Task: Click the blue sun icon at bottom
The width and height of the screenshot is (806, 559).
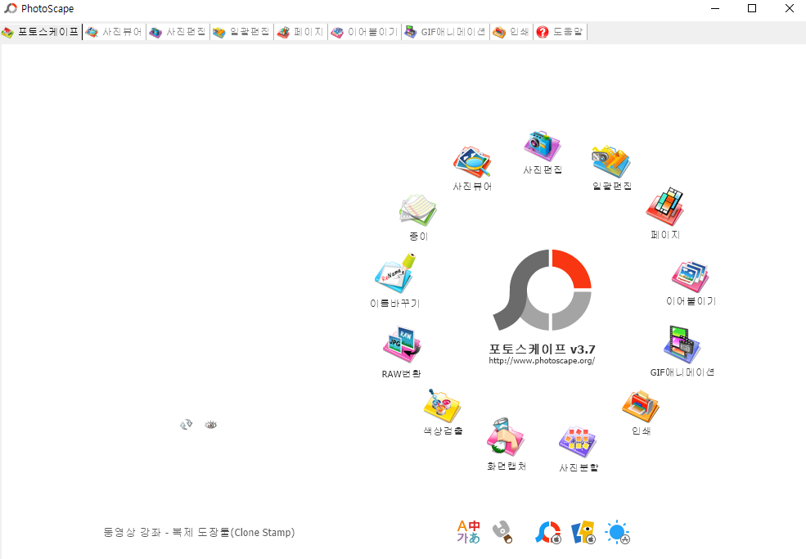Action: tap(617, 532)
